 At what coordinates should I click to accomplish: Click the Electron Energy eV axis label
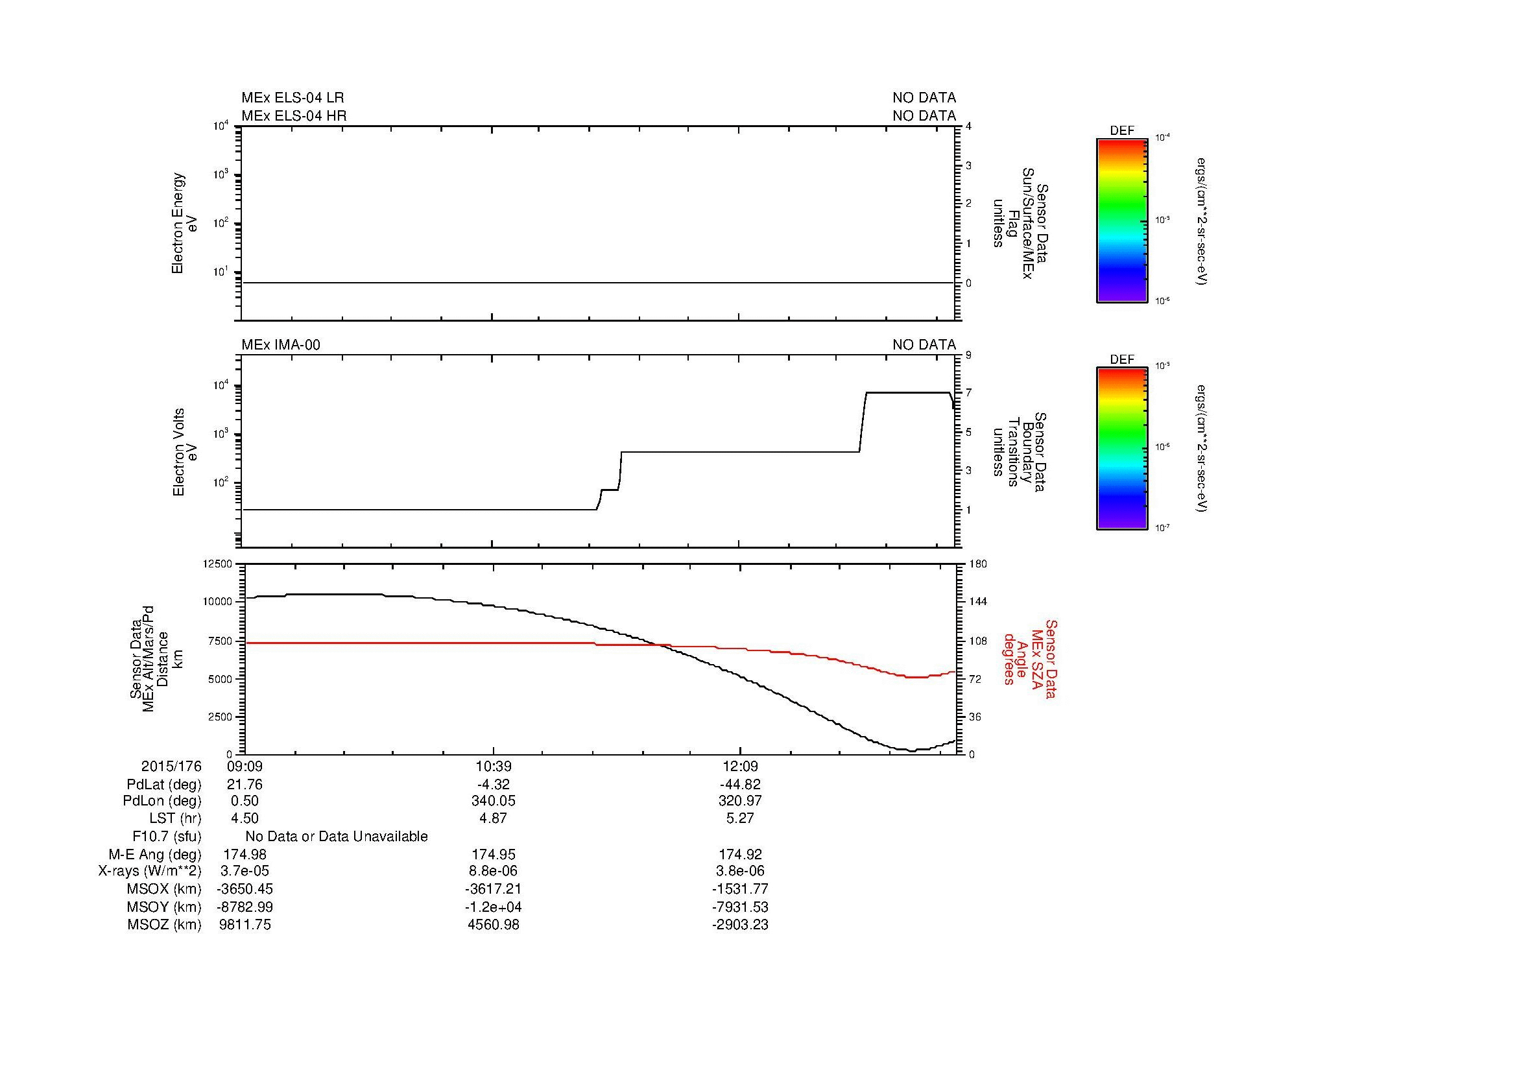185,223
